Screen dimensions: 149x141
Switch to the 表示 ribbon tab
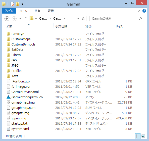click(51, 11)
